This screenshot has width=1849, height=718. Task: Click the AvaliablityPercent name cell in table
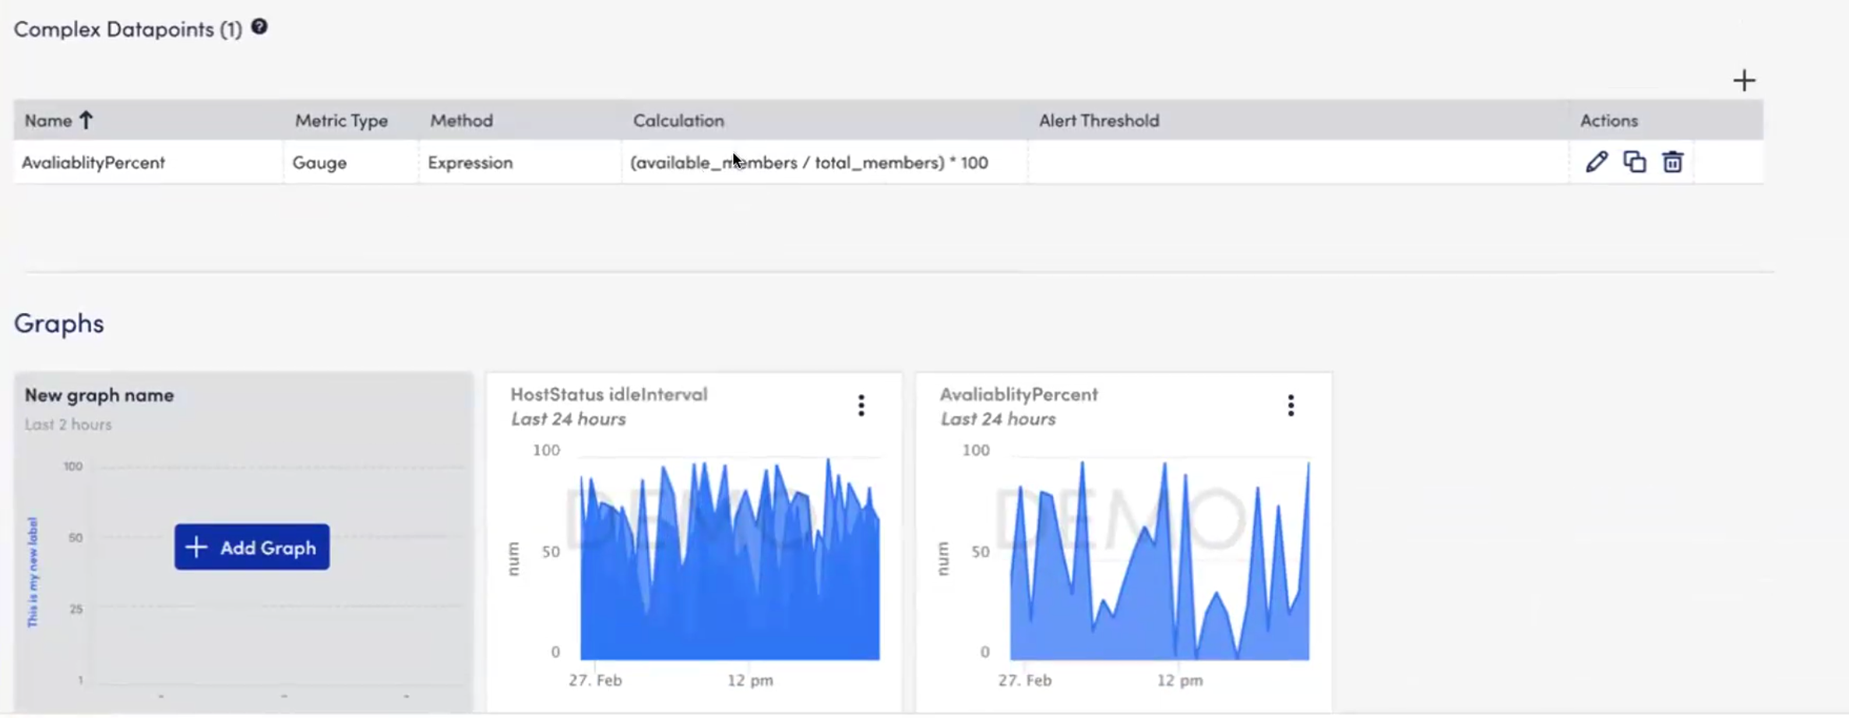[149, 162]
